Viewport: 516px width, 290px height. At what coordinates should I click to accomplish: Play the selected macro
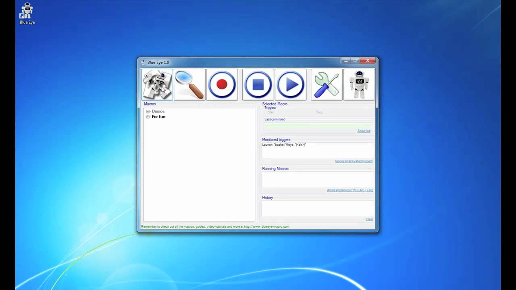pyautogui.click(x=290, y=85)
